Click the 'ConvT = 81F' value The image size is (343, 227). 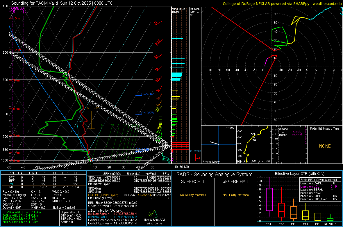40,198
